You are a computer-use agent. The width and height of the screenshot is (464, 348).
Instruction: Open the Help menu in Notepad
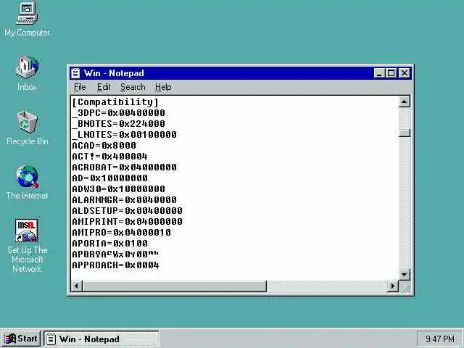coord(163,87)
